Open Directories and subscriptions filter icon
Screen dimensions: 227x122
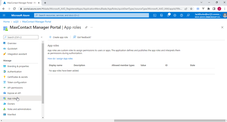161,15
